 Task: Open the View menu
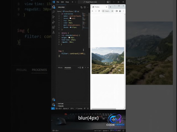[x=67, y=2]
